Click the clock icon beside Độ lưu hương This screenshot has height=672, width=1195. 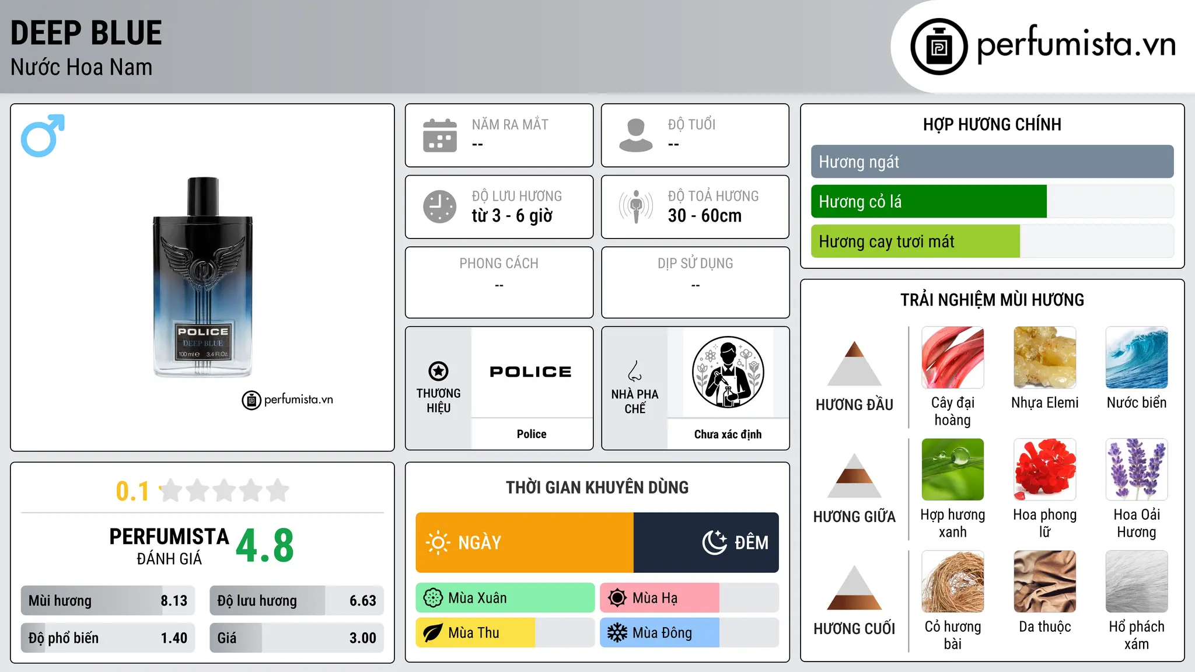click(440, 206)
